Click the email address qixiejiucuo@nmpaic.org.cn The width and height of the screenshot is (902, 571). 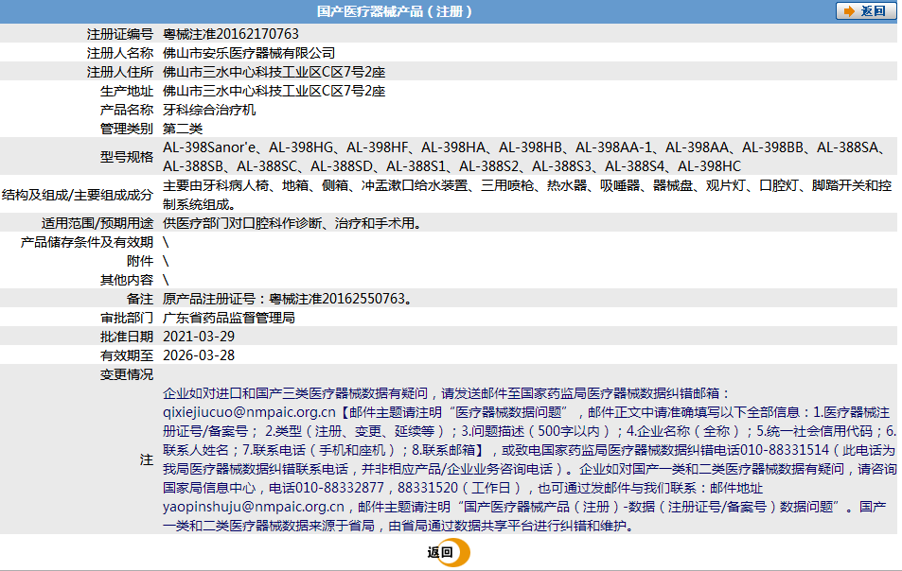[x=249, y=412]
